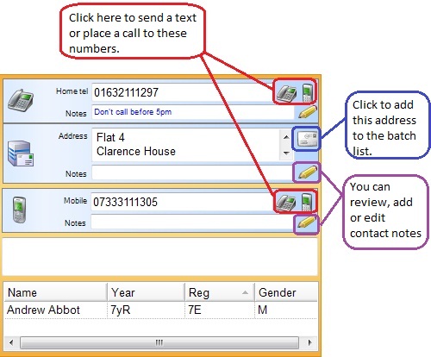Image resolution: width=431 pixels, height=357 pixels.
Task: Click the landline phone icon beside Mobile number
Action: click(x=286, y=203)
